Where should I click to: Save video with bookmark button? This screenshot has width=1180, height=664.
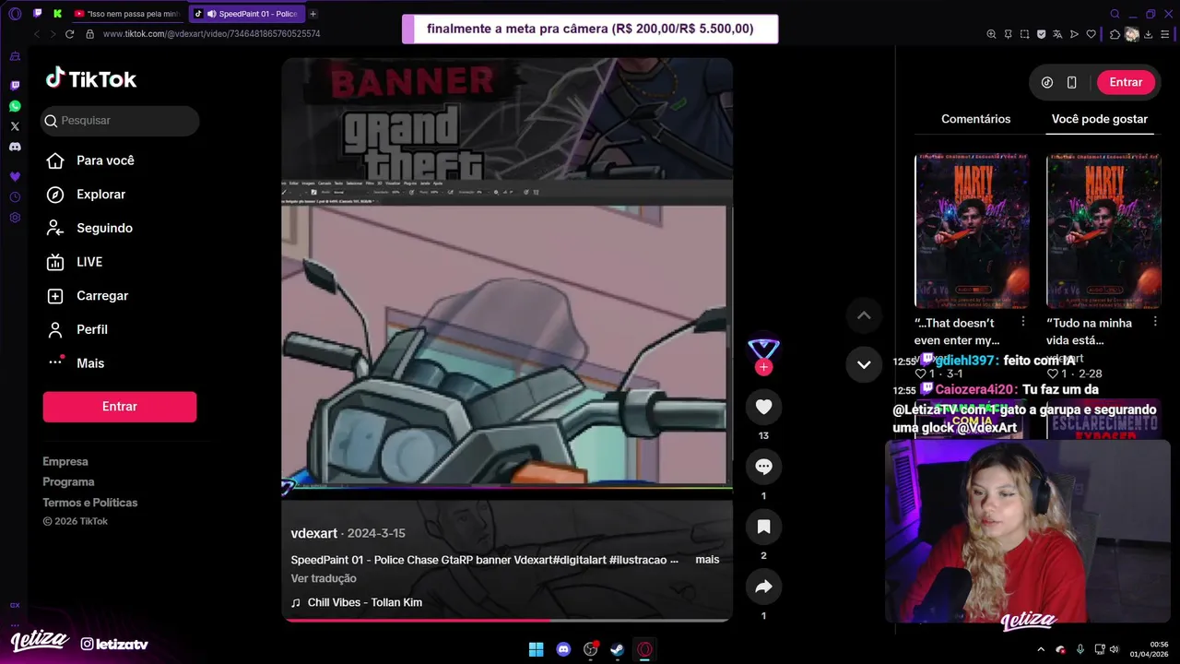point(763,527)
